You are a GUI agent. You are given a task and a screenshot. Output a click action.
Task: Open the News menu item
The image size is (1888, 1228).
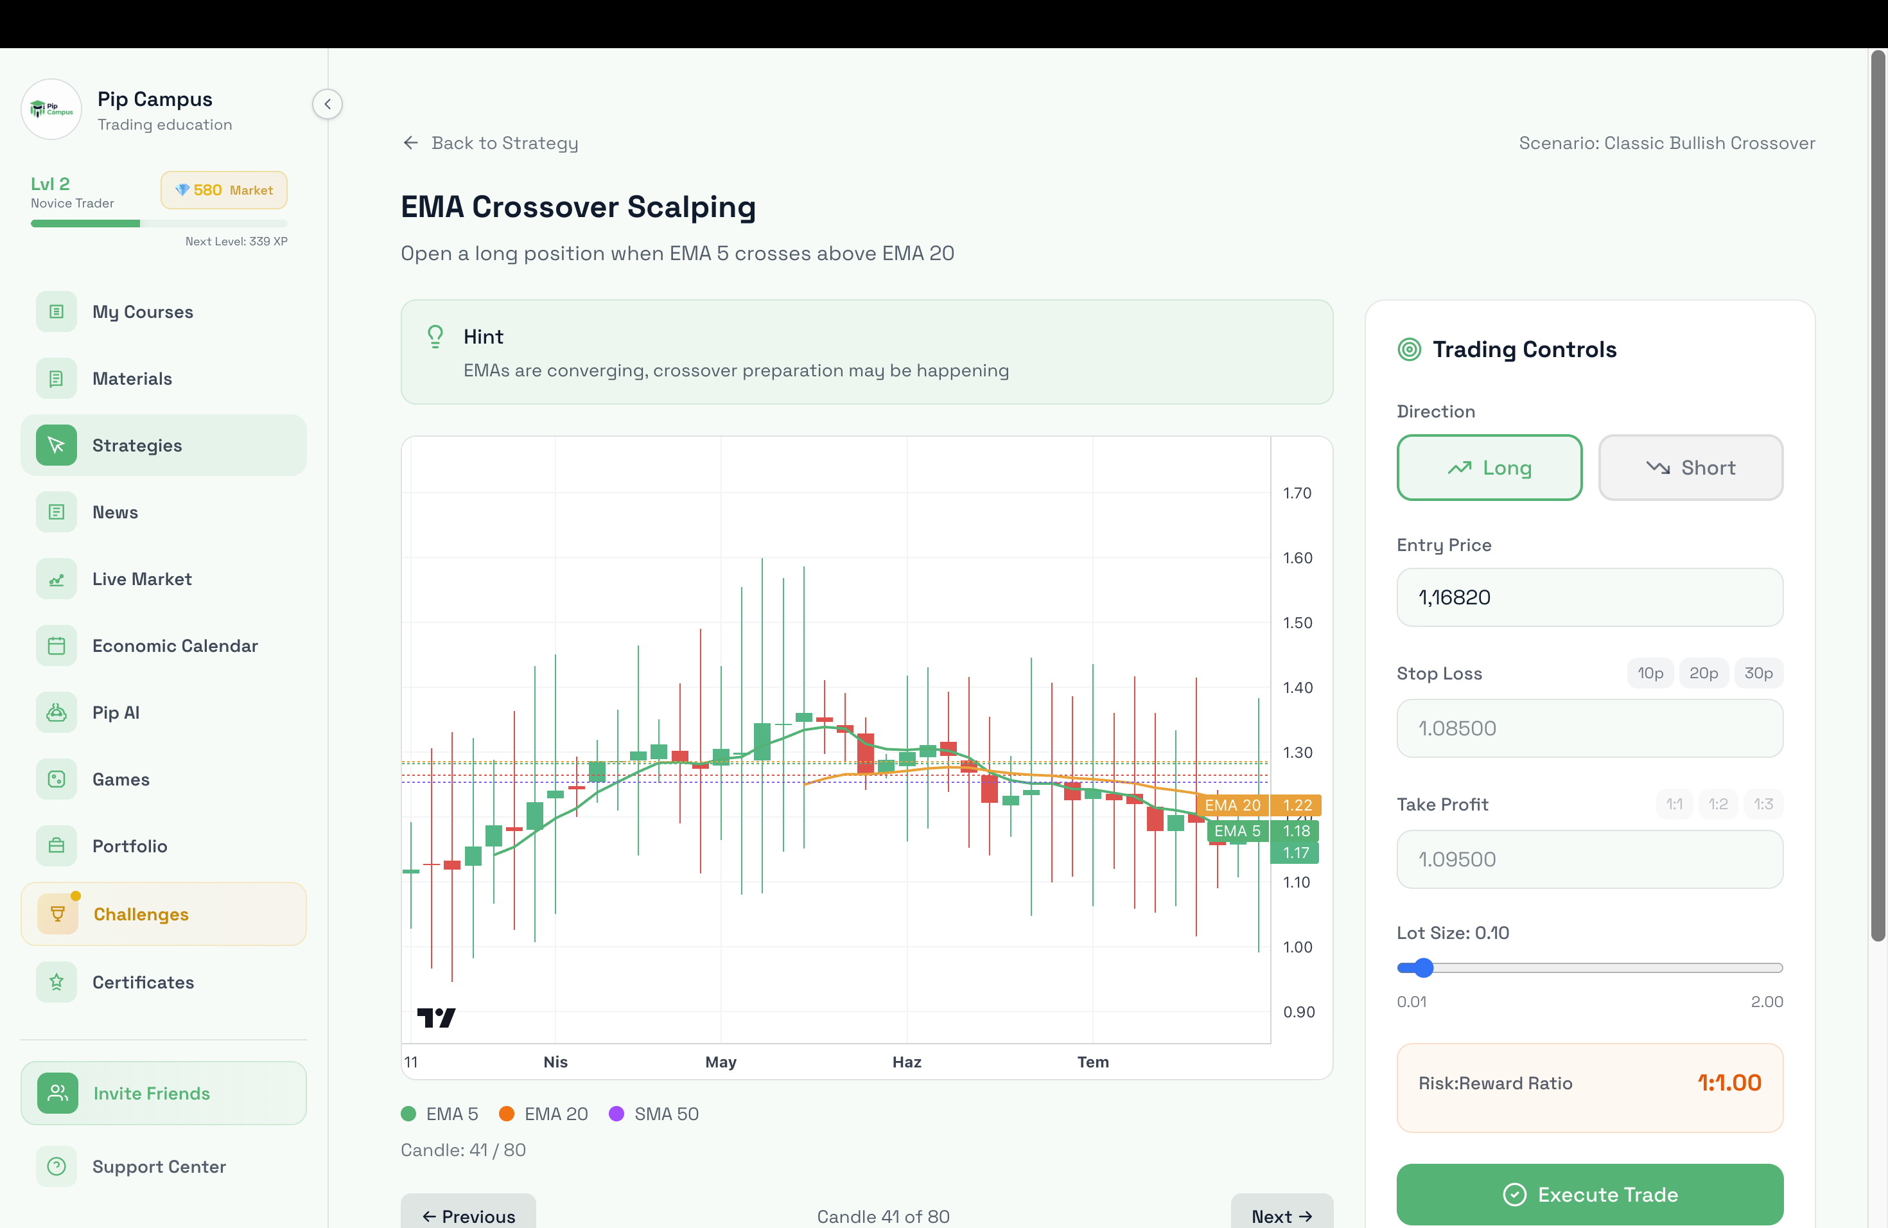[115, 513]
